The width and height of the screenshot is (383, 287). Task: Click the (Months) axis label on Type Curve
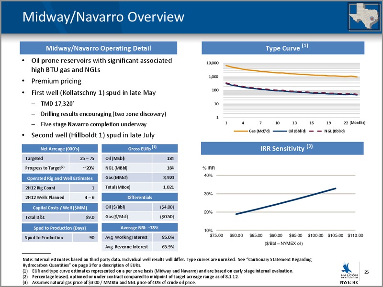357,122
